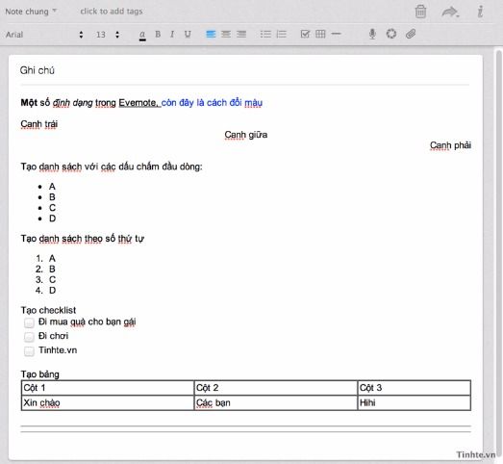Insert a table into the note
Image resolution: width=503 pixels, height=464 pixels.
(320, 34)
